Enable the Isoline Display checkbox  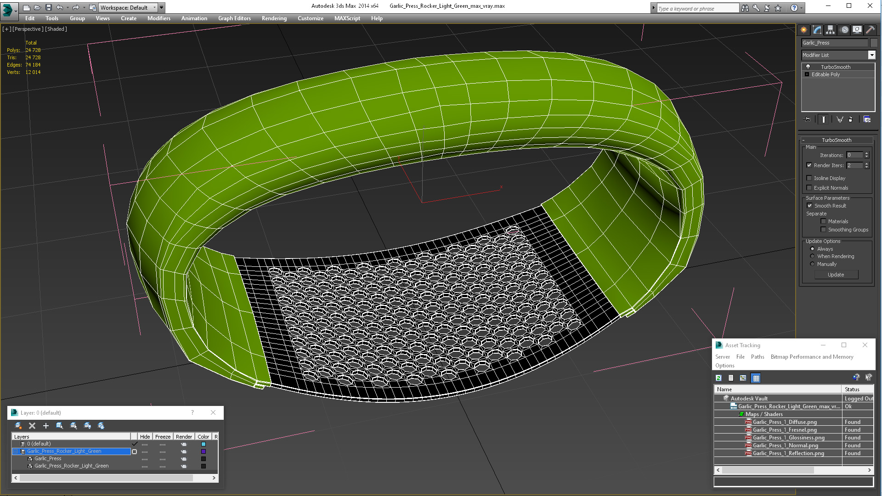coord(809,178)
